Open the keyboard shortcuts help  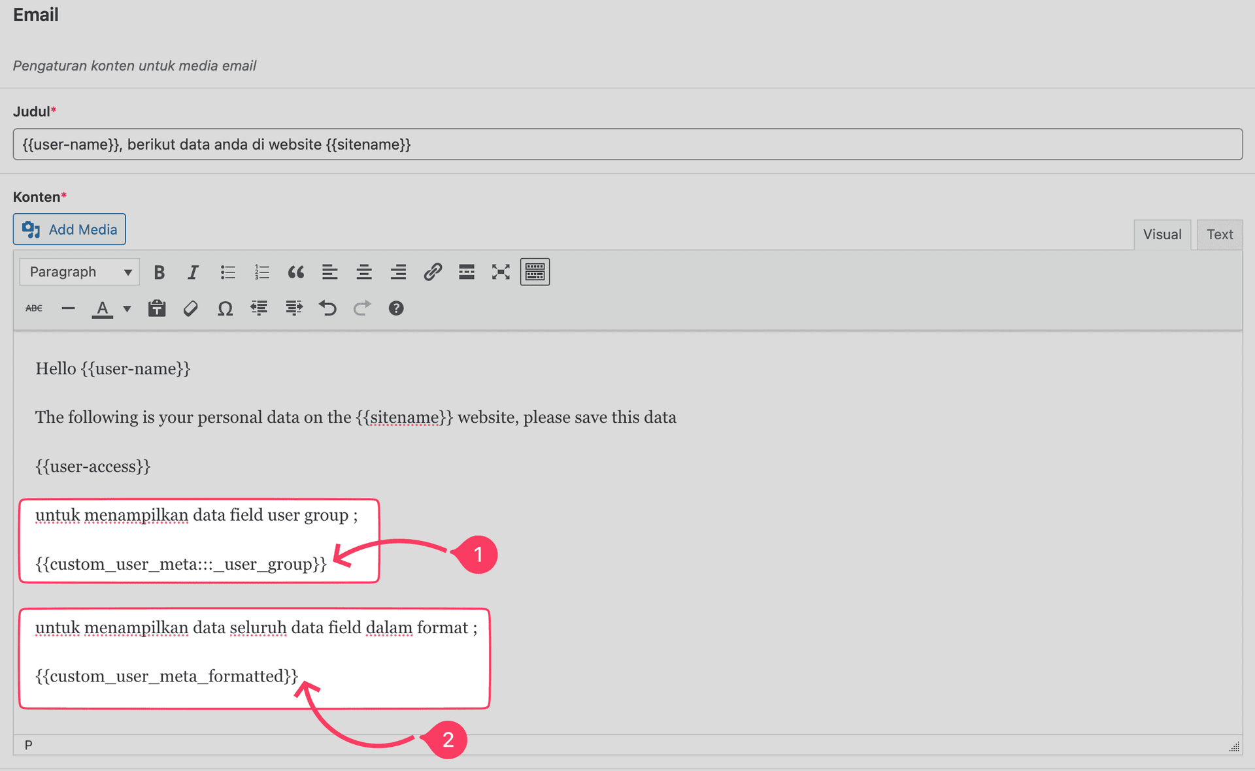(x=396, y=308)
